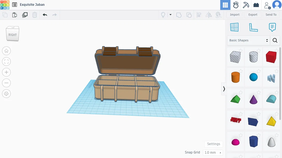
Task: Click the Duplicate and repeat icon
Action: pyautogui.click(x=25, y=15)
